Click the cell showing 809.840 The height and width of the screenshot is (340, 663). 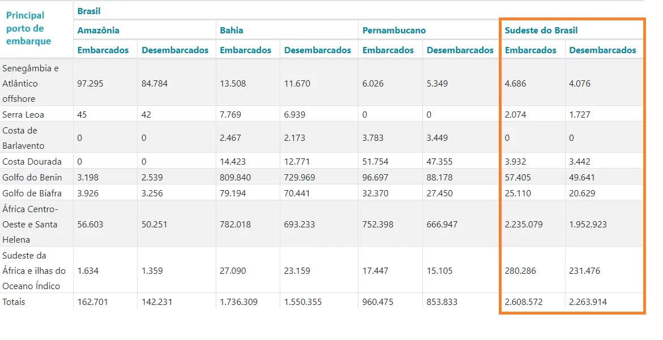[235, 178]
